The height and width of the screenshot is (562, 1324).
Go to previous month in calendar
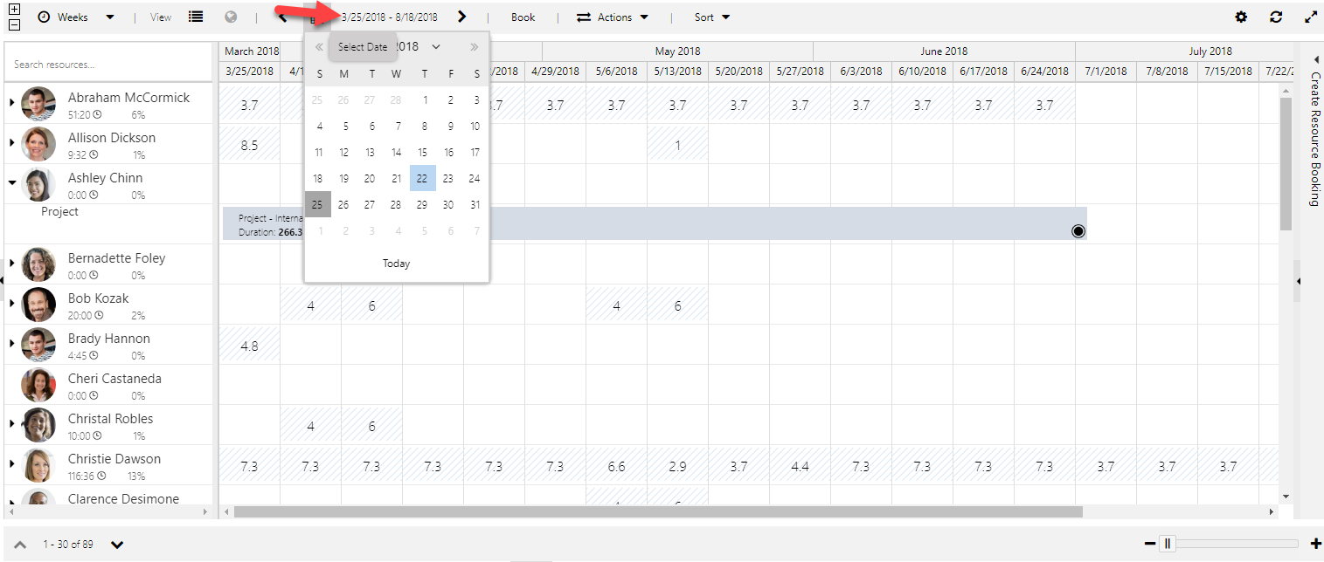319,47
